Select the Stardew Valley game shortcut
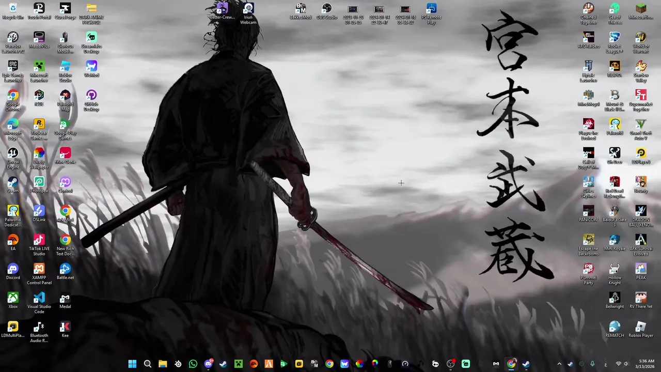Image resolution: width=661 pixels, height=372 pixels. 641,72
